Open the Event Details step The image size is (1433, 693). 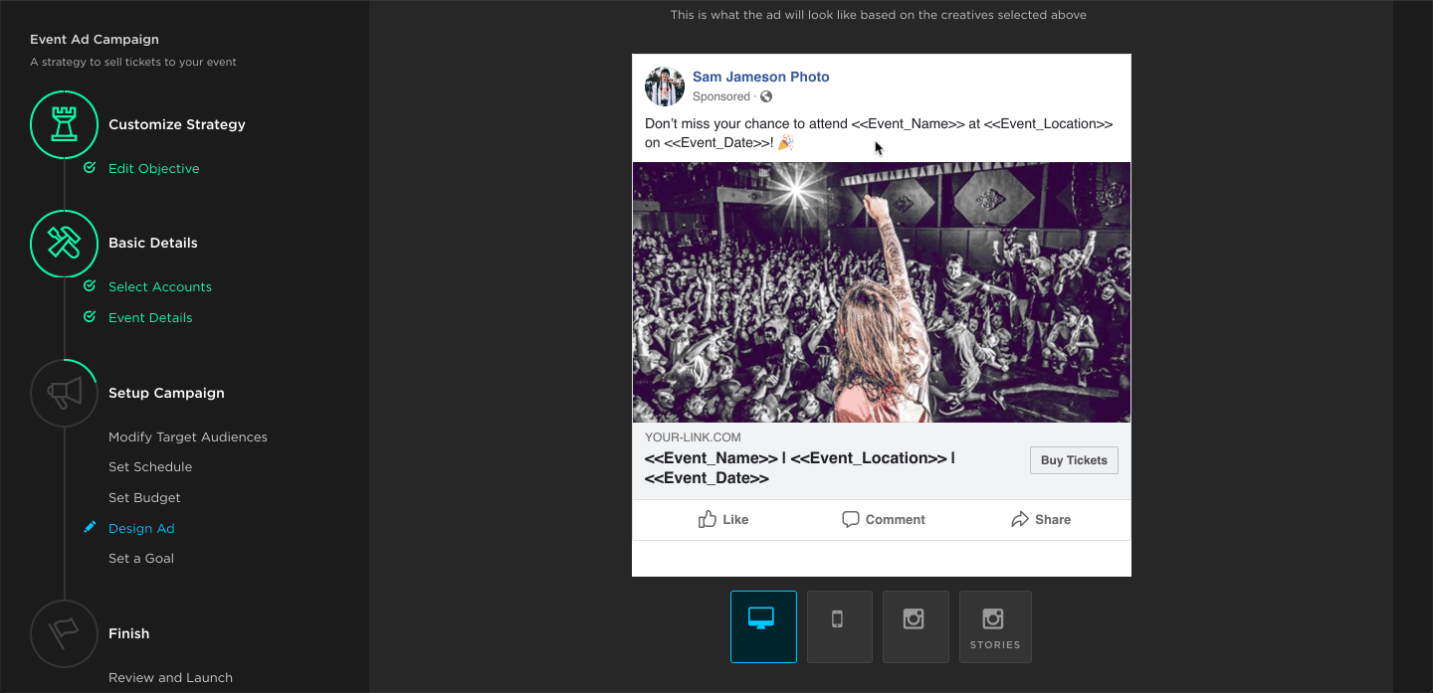(x=150, y=317)
